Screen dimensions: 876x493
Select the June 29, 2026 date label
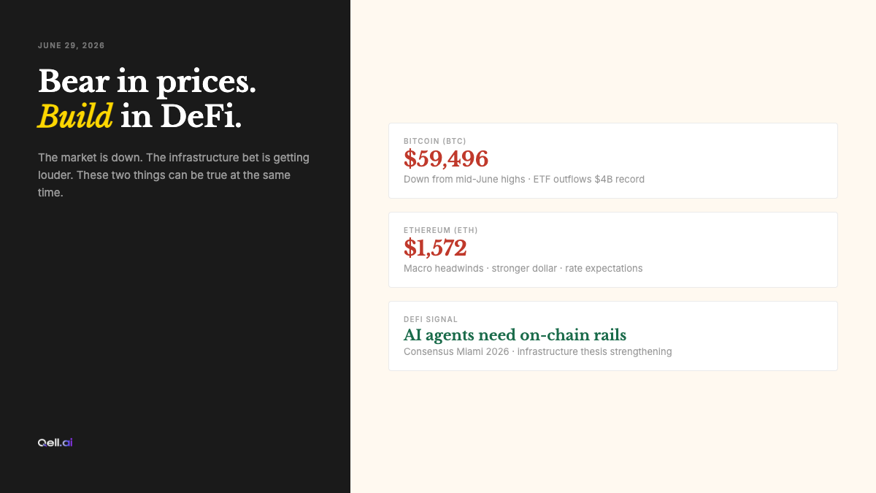[x=72, y=45]
